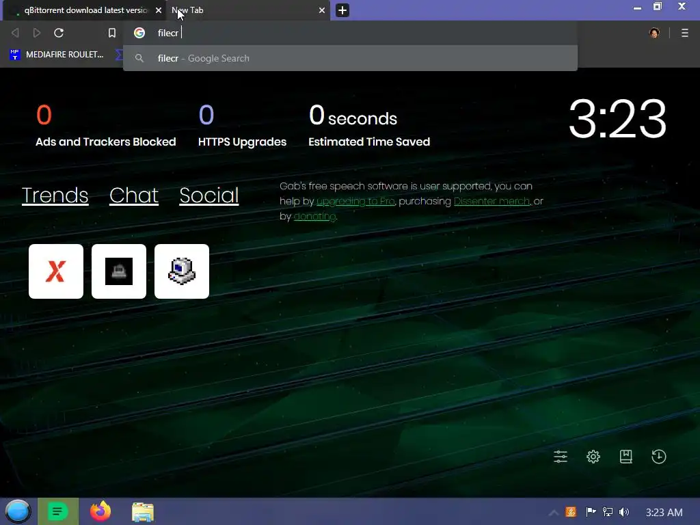Open the Chat link
The image size is (700, 525).
[134, 196]
